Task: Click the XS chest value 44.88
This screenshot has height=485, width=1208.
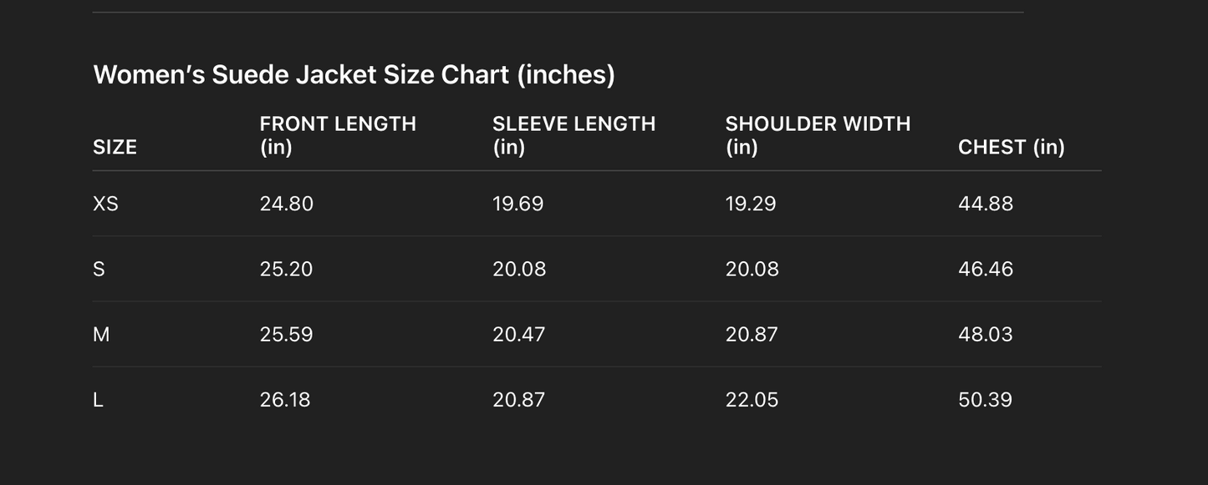Action: pos(985,204)
